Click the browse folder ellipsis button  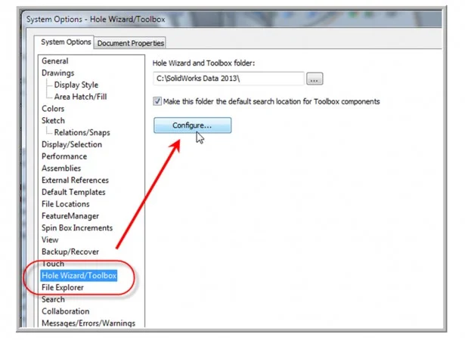315,79
